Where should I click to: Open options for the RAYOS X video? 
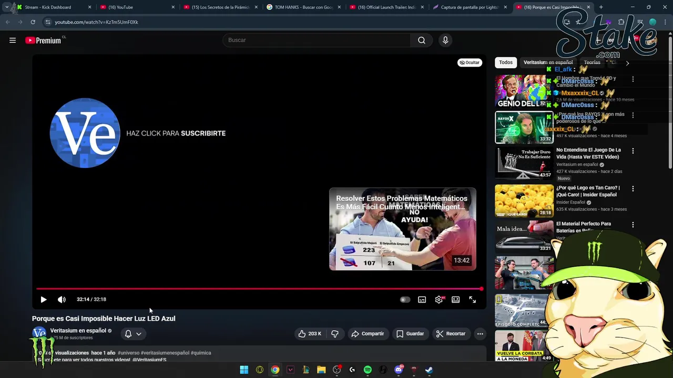tap(633, 115)
